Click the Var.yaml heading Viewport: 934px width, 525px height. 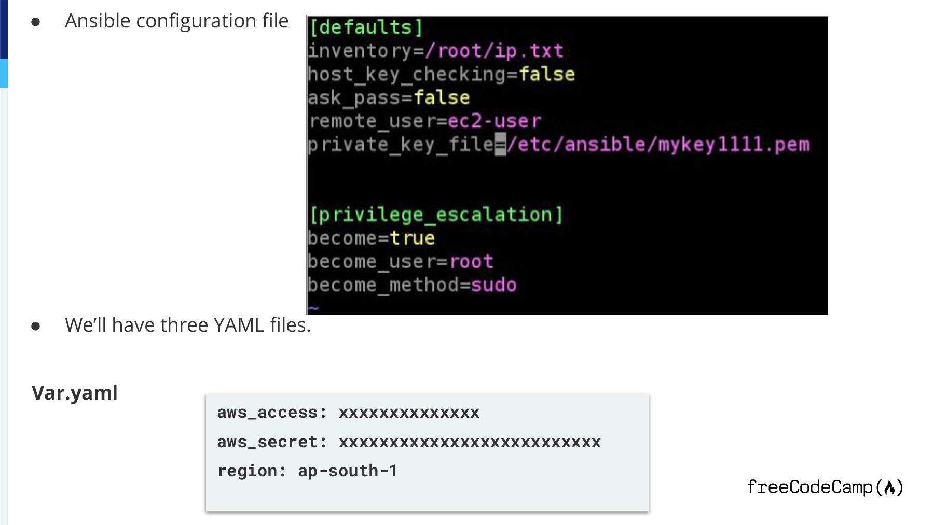point(75,393)
